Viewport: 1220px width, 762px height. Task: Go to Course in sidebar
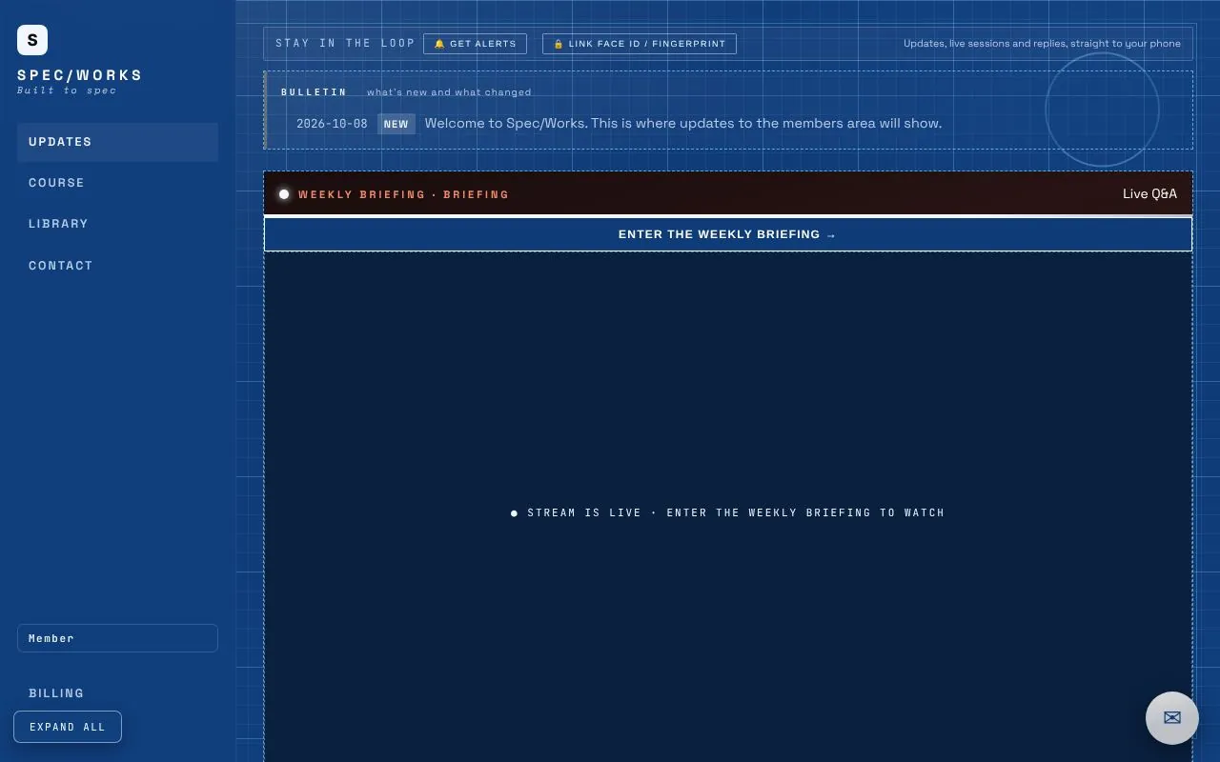[x=117, y=183]
